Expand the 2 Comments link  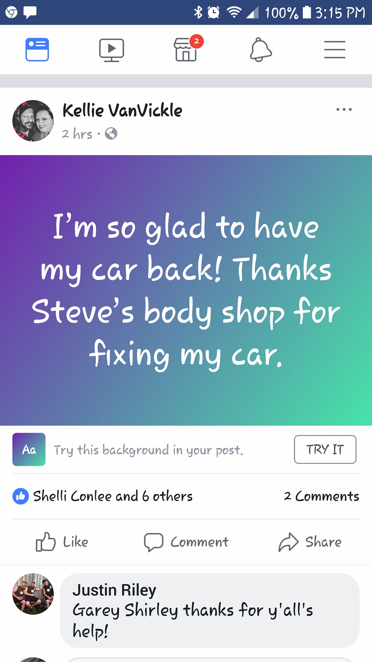[321, 496]
